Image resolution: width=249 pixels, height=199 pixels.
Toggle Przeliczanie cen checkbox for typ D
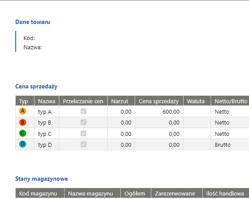click(83, 145)
